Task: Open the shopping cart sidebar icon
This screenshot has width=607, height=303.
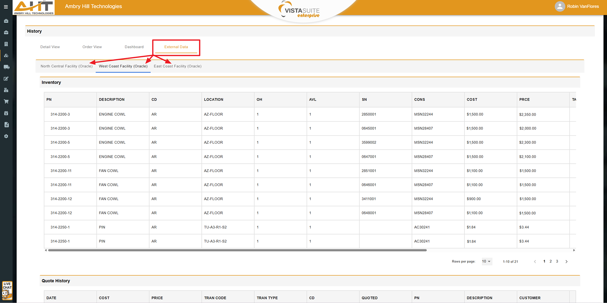Action: [6, 102]
